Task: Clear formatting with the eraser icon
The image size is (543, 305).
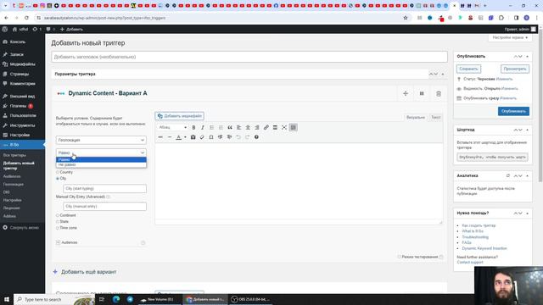Action: [202, 137]
